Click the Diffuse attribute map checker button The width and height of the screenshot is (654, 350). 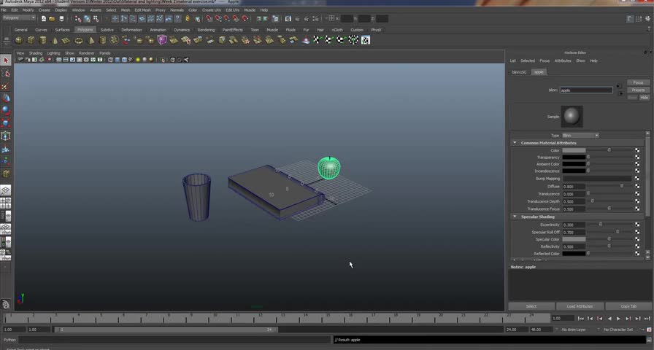[636, 187]
